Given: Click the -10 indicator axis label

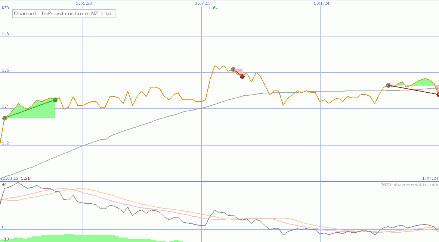Looking at the screenshot, I should [x=5, y=239].
